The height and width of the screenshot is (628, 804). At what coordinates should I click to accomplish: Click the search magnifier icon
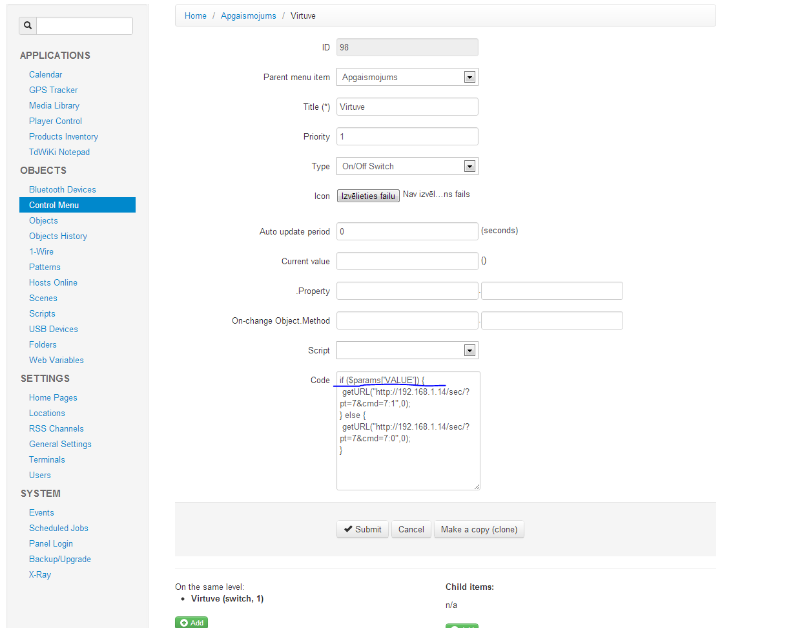point(28,26)
